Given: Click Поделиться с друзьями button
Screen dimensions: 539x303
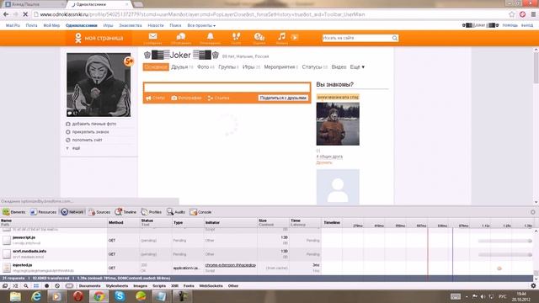Looking at the screenshot, I should tap(283, 98).
